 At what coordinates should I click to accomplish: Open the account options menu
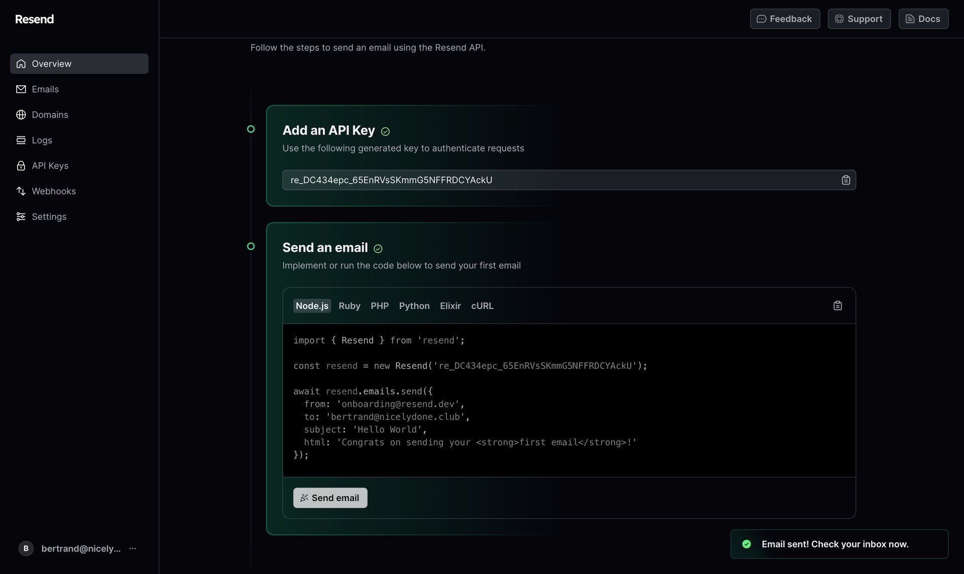(132, 548)
